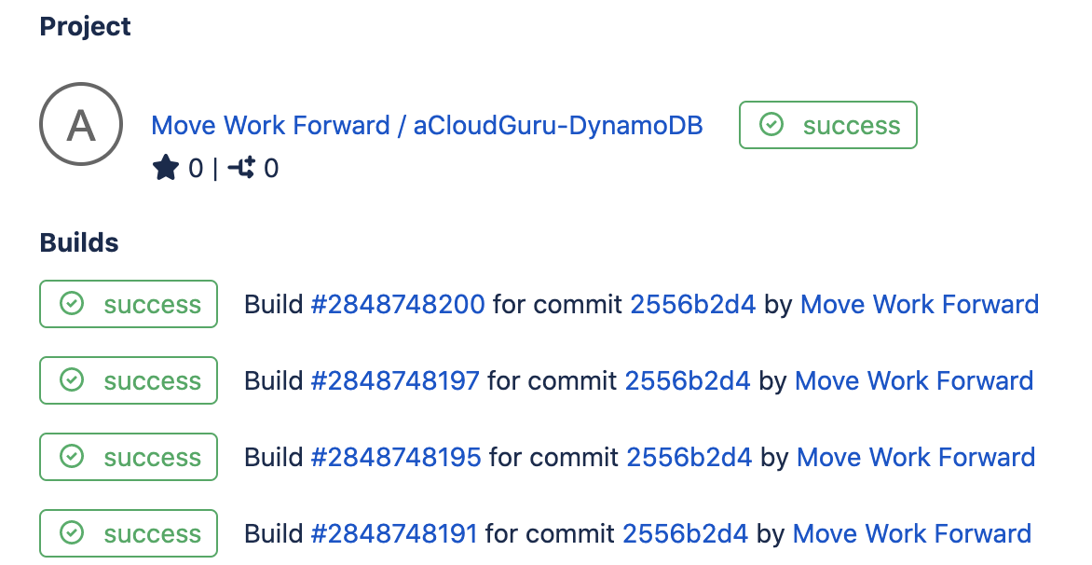Click the commit link on the last build row
1092x565 pixels.
tap(687, 533)
